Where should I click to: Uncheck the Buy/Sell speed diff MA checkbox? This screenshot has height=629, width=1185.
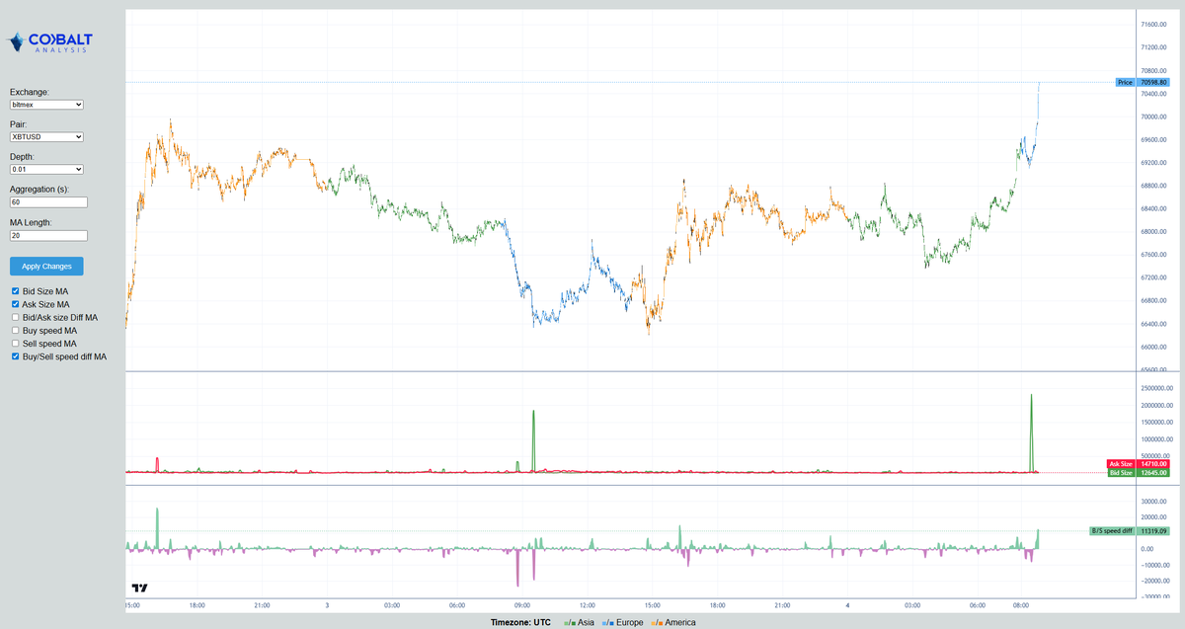click(x=14, y=355)
